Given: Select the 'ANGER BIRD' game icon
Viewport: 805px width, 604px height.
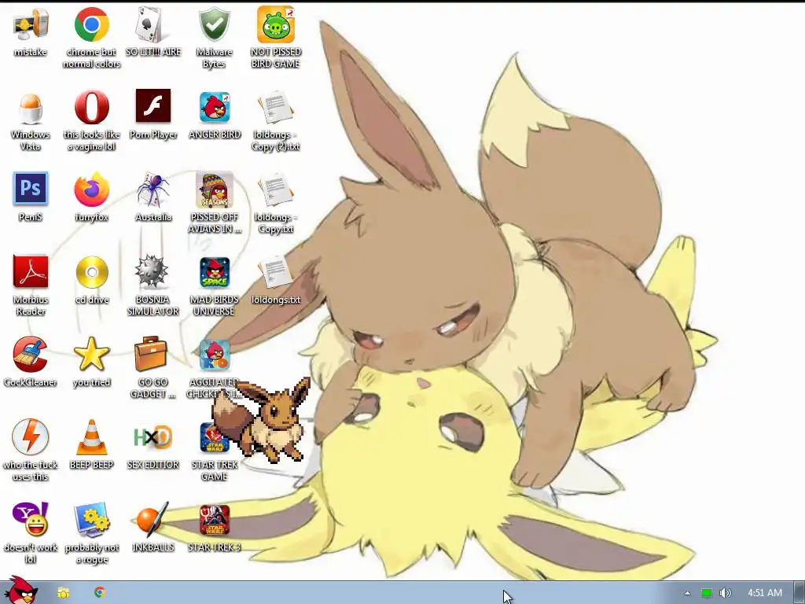Looking at the screenshot, I should pos(215,108).
